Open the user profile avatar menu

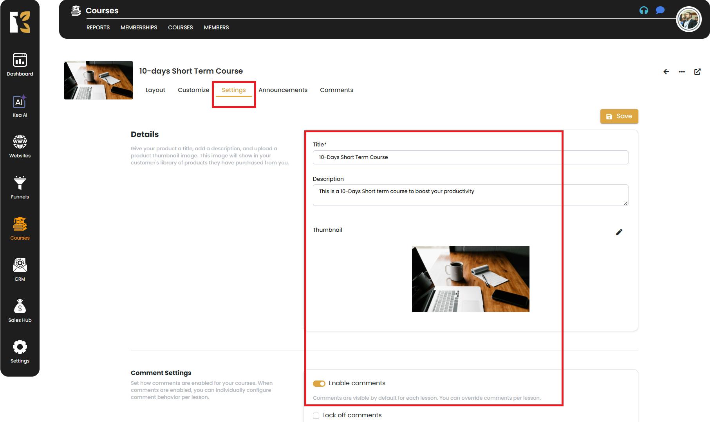[688, 20]
